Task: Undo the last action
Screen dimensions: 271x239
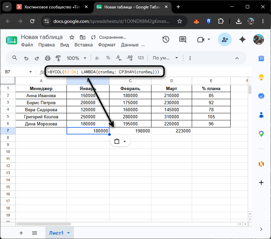Action: click(x=26, y=58)
